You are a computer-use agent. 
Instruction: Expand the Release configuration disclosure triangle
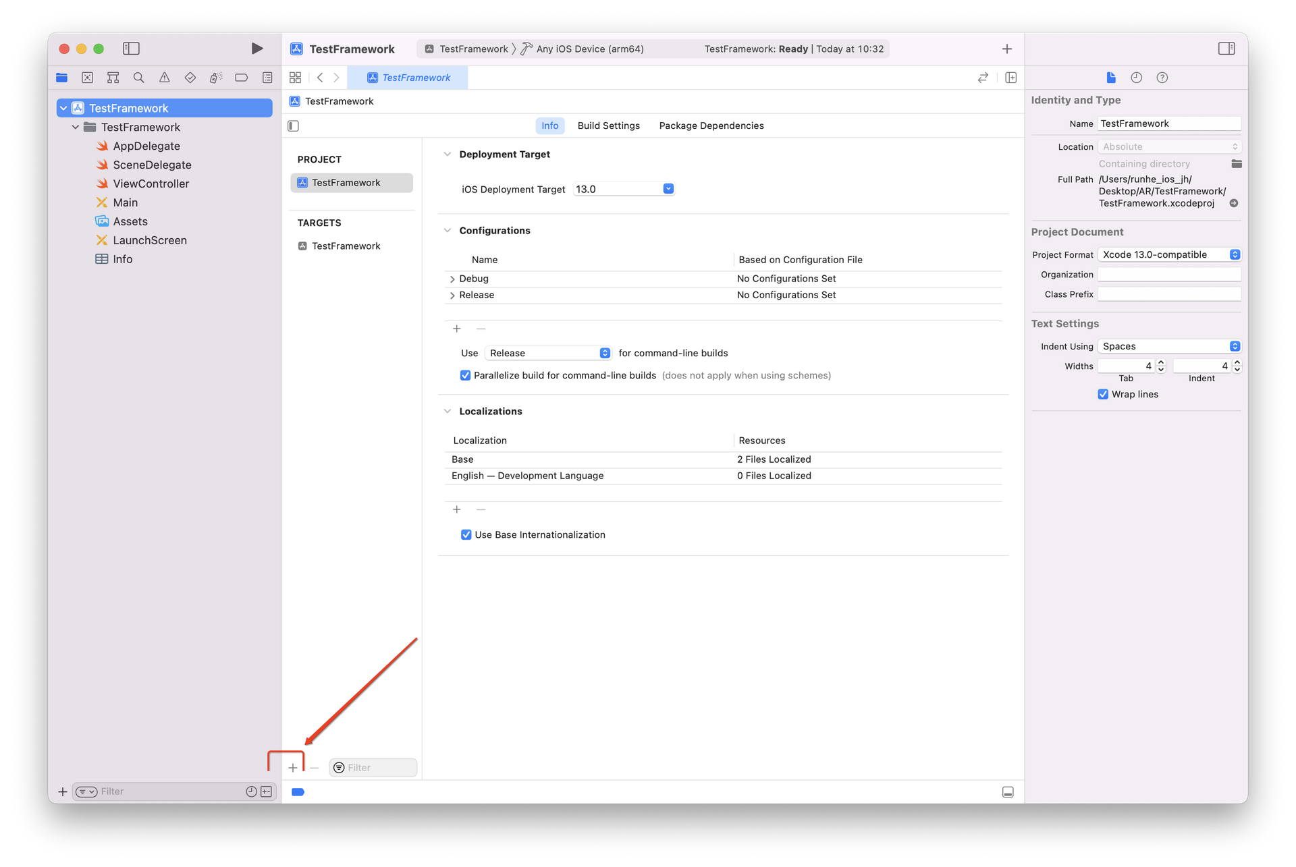(x=452, y=294)
